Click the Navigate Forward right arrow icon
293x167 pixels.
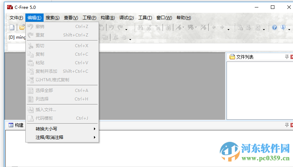[222, 27]
